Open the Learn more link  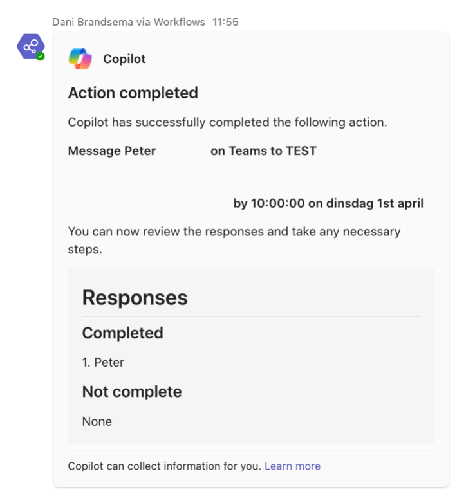pyautogui.click(x=292, y=466)
